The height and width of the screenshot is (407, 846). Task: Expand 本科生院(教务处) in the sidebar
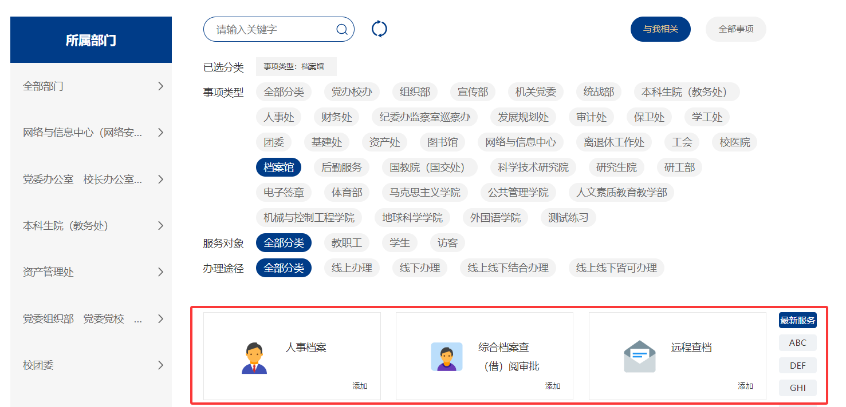click(160, 226)
